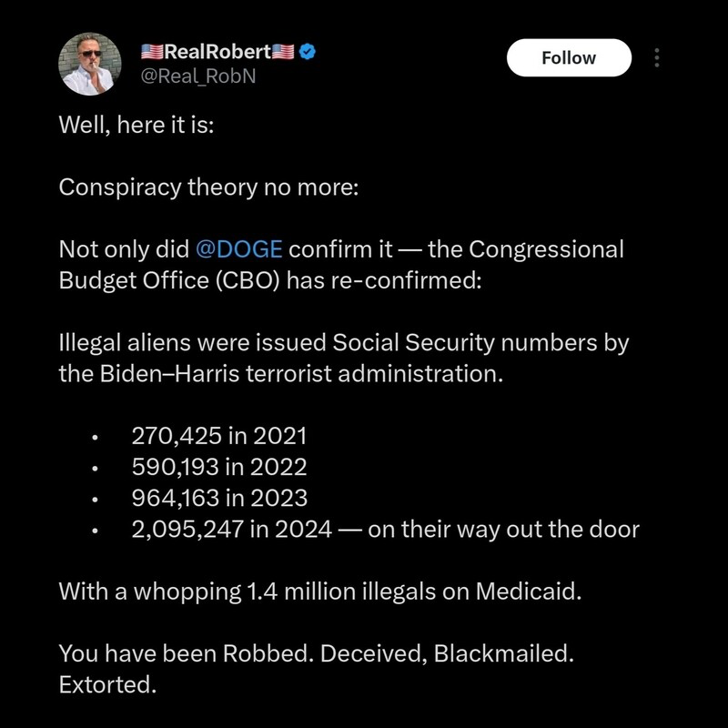This screenshot has height=728, width=728.
Task: Open the @Real_RobN handle link
Action: point(197,76)
